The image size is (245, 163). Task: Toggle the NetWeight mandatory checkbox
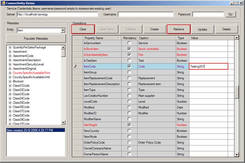(129, 125)
